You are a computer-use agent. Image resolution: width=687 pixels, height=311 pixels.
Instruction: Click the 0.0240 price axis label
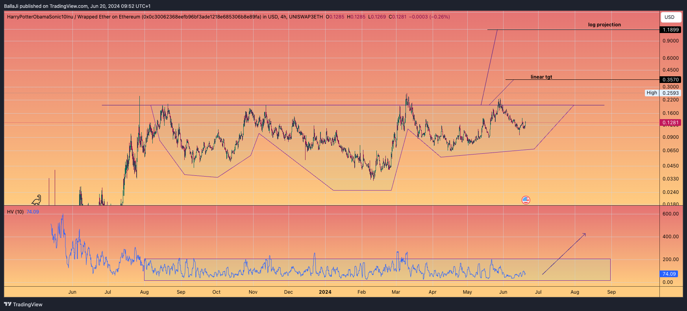pos(670,192)
